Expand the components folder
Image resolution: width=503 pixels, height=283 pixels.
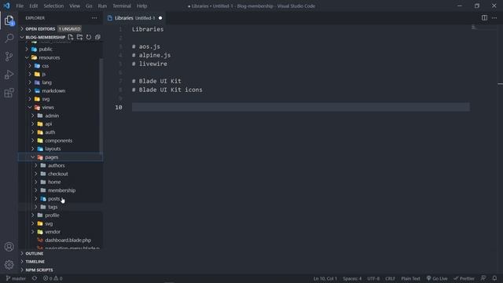point(59,141)
